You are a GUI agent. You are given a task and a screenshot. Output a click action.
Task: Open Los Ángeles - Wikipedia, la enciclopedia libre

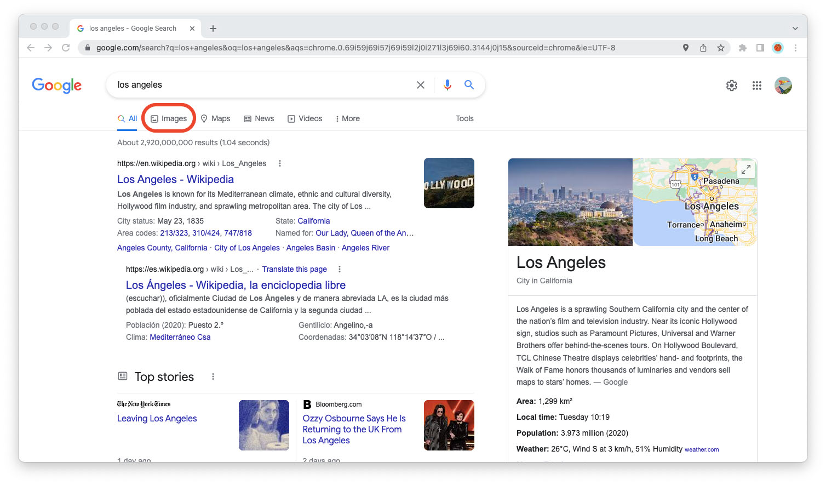pyautogui.click(x=236, y=285)
